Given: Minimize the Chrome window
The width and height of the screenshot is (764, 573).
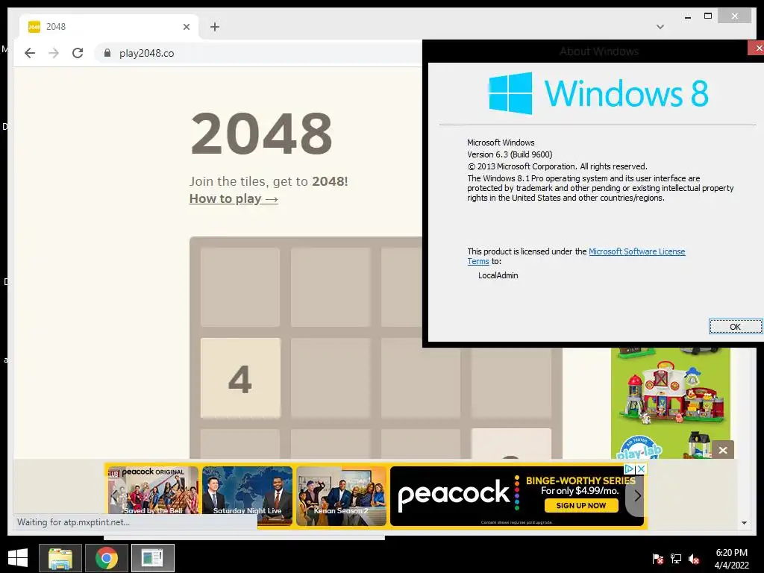Looking at the screenshot, I should coord(688,16).
